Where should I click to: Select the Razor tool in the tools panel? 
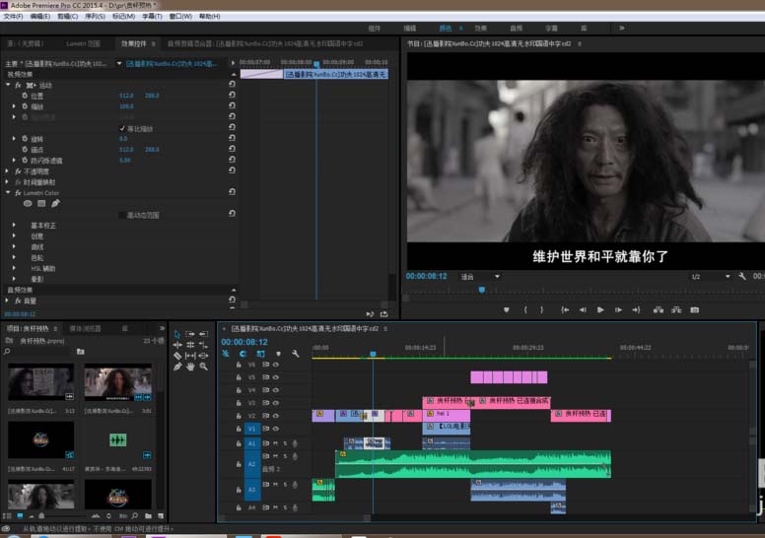[x=177, y=356]
